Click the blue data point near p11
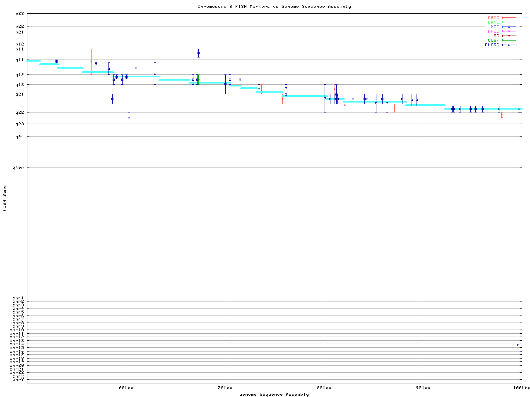The image size is (530, 397). coord(198,53)
